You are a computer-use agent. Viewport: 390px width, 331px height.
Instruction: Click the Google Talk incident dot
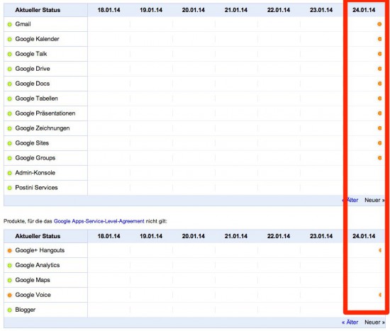(379, 54)
